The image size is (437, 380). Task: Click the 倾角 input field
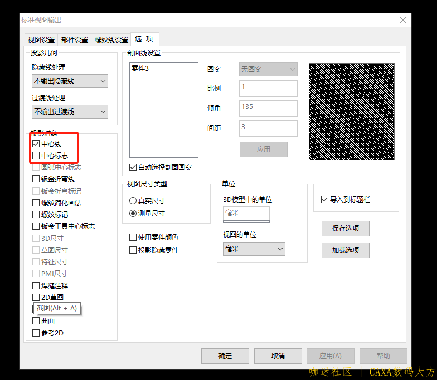(x=268, y=108)
